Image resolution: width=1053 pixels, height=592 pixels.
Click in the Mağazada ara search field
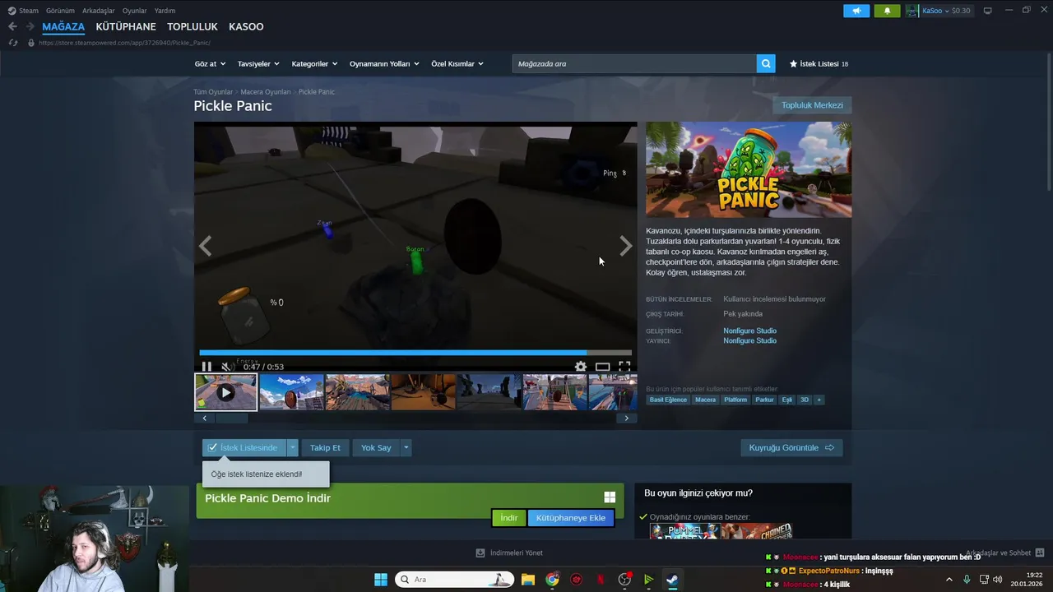coord(634,63)
